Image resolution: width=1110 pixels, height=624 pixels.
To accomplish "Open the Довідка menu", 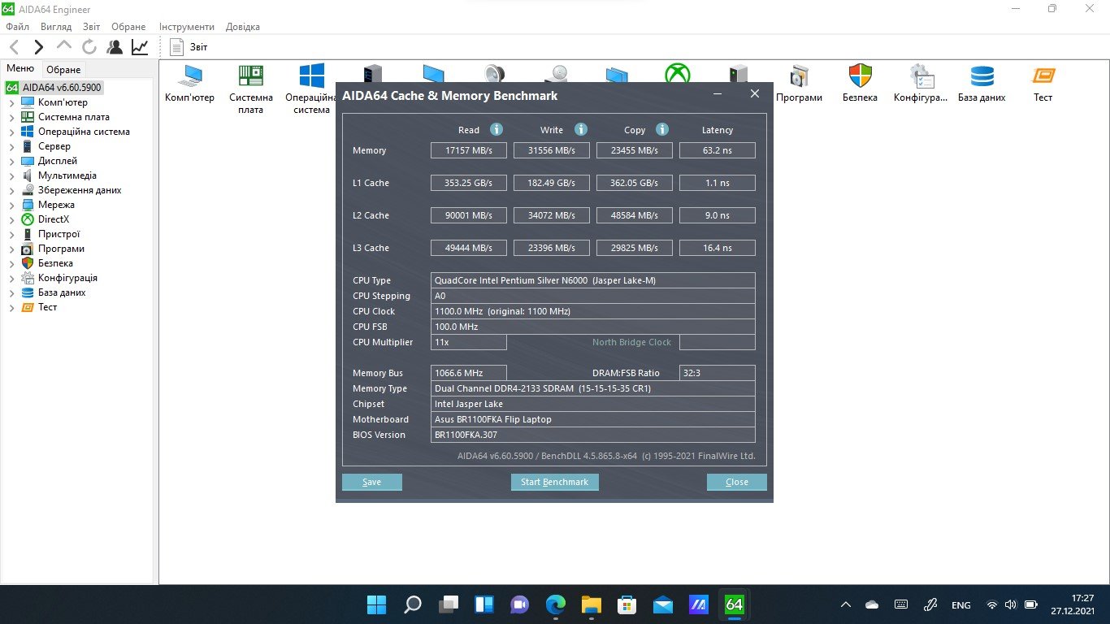I will 243,27.
